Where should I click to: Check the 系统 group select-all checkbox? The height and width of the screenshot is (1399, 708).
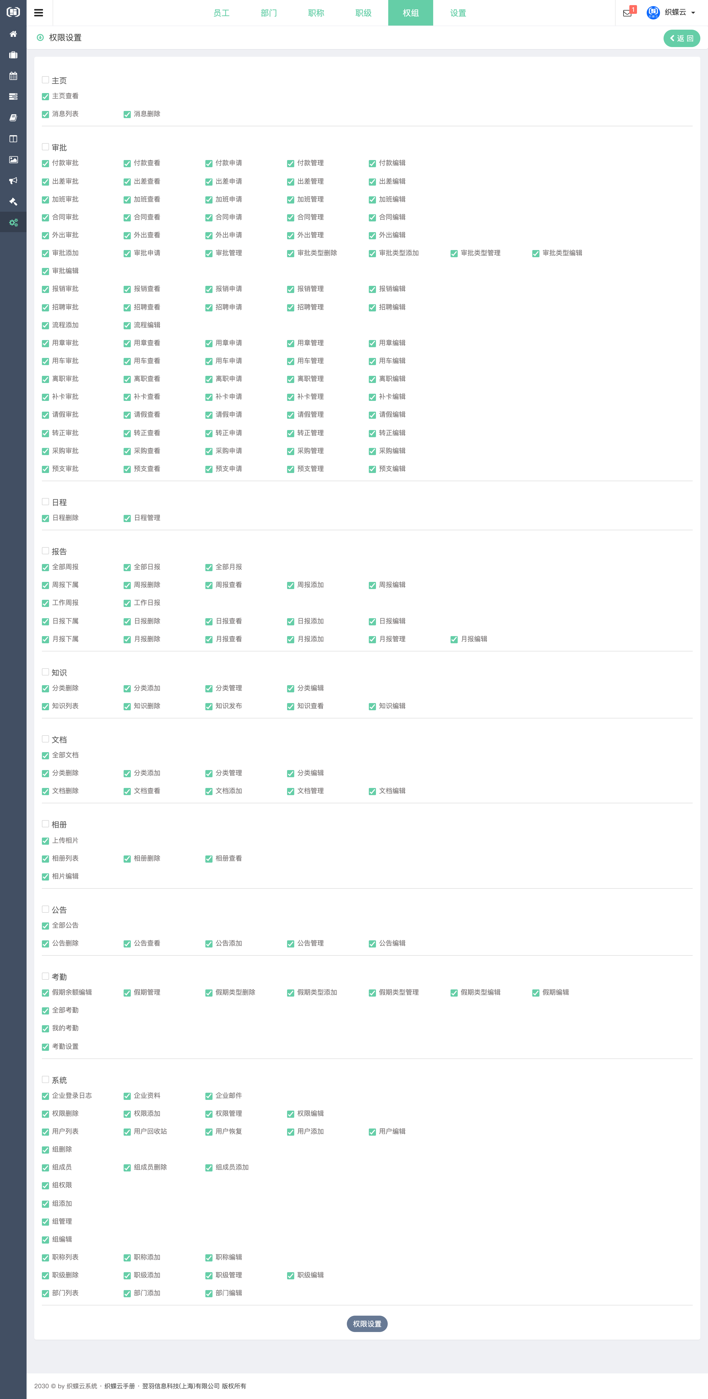coord(45,1080)
